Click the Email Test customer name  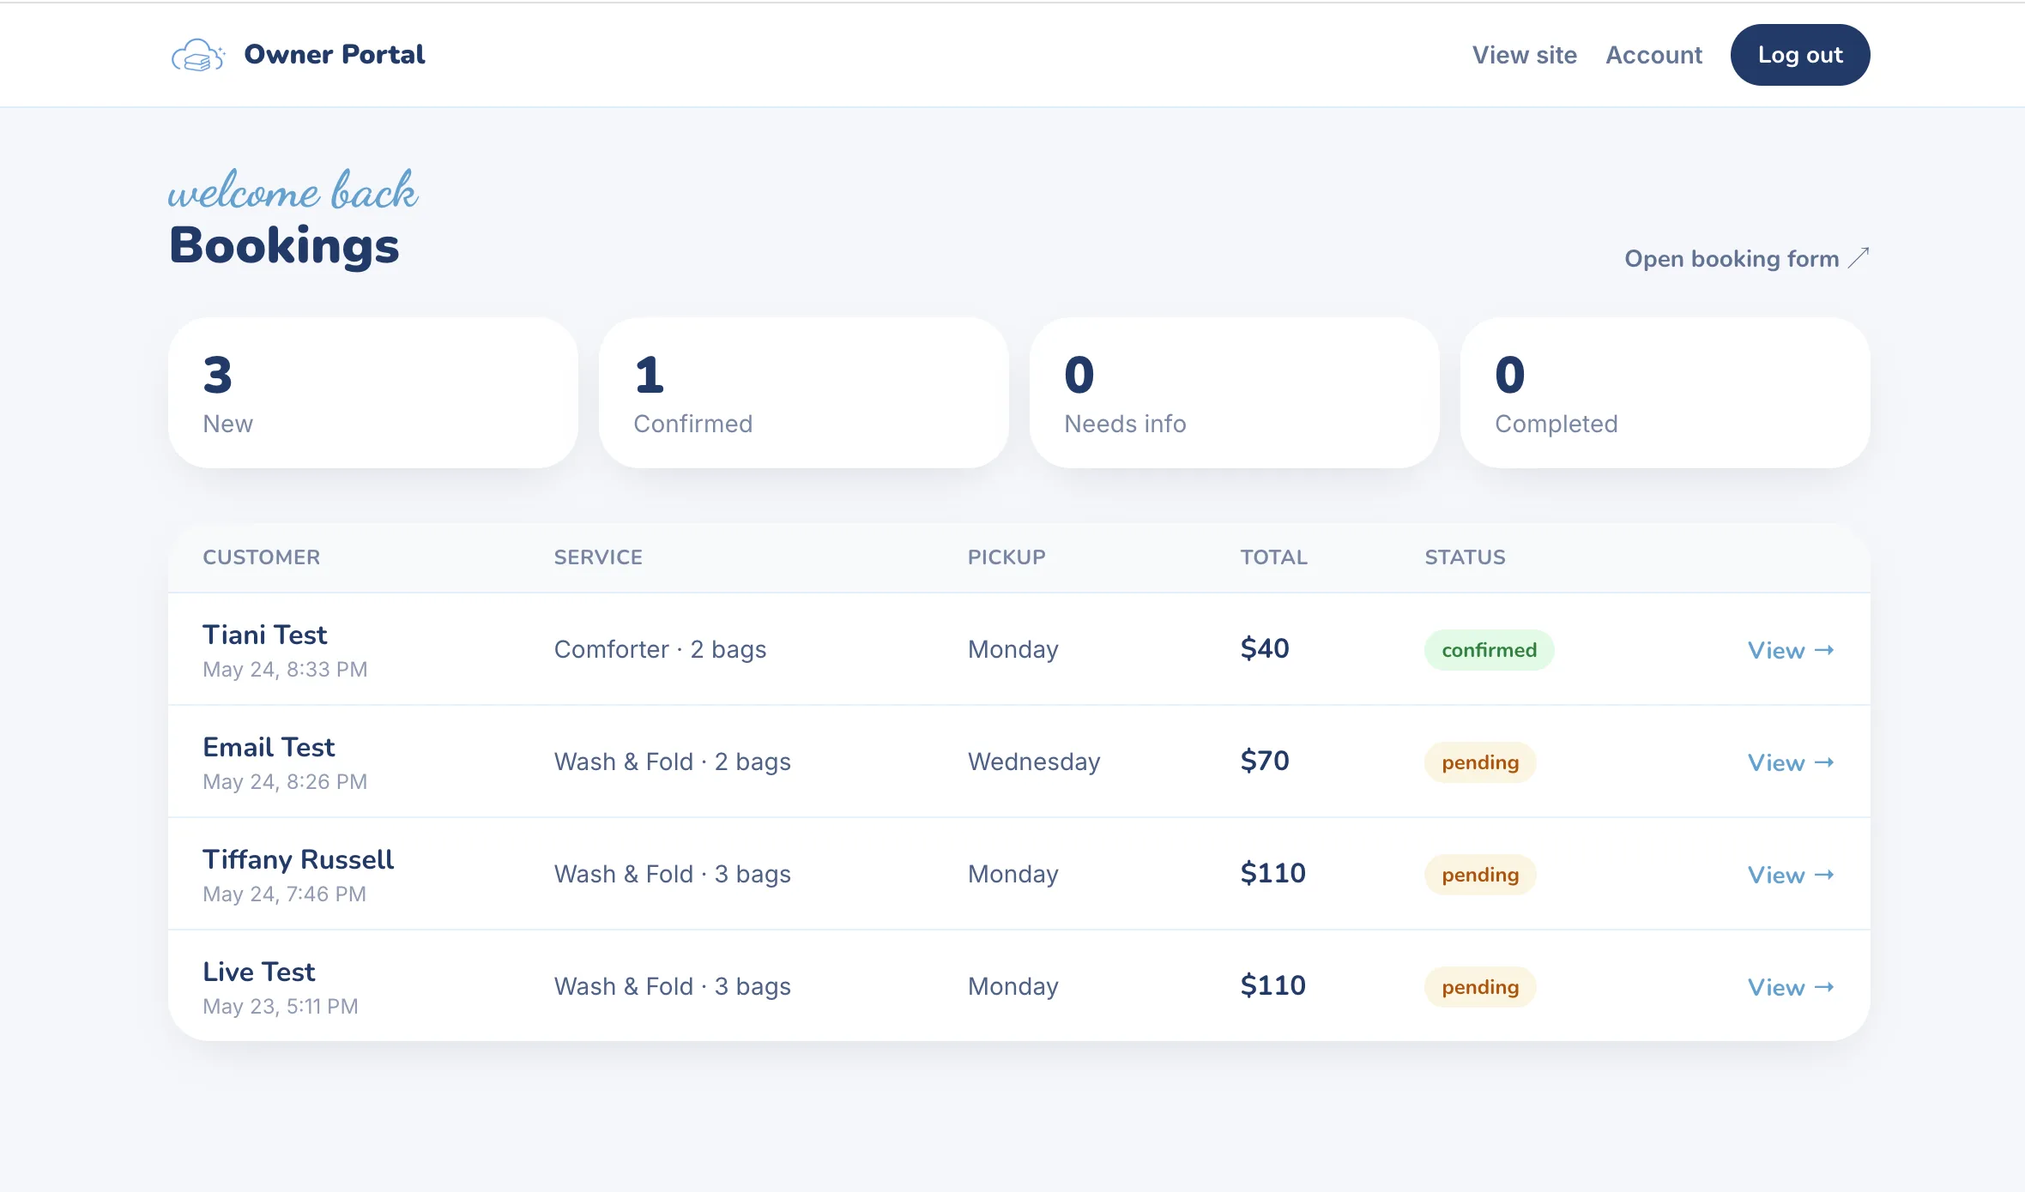pos(269,747)
